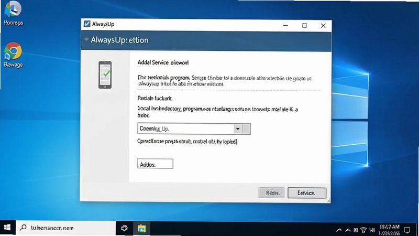419x236 pixels.
Task: Click the small gray button beside dropdown arrow
Action: pyautogui.click(x=246, y=128)
